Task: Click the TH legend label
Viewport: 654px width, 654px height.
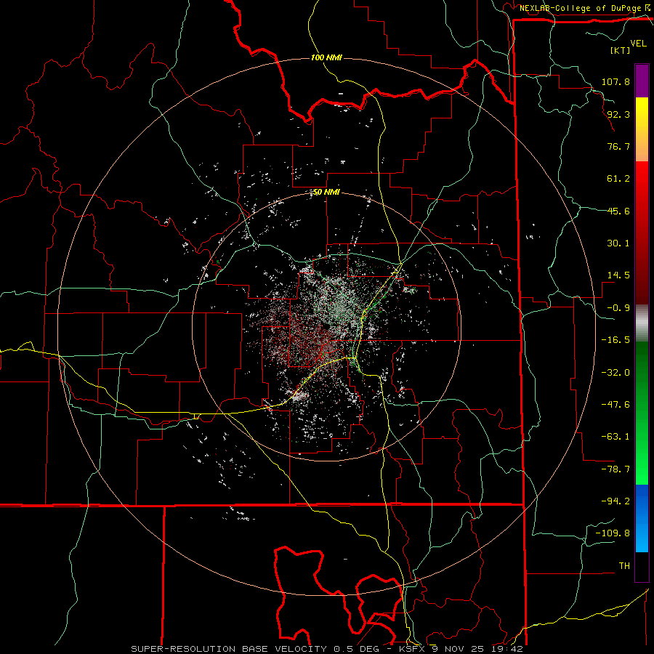Action: click(624, 566)
